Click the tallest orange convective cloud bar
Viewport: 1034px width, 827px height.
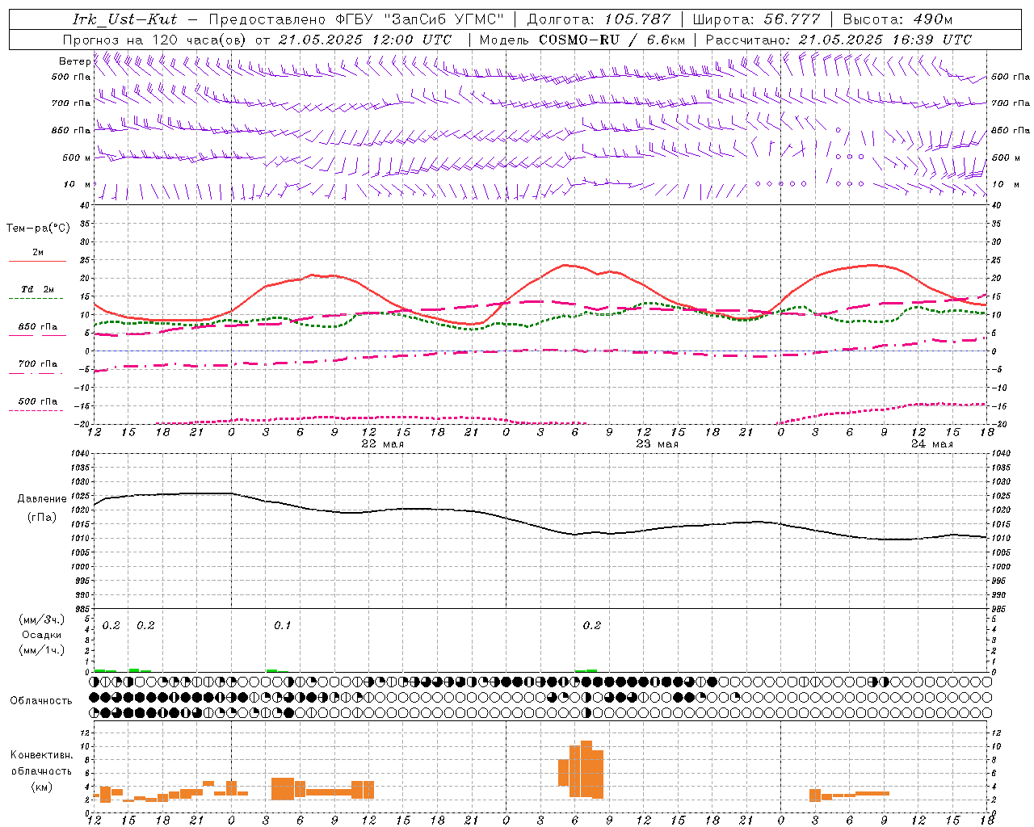[586, 769]
